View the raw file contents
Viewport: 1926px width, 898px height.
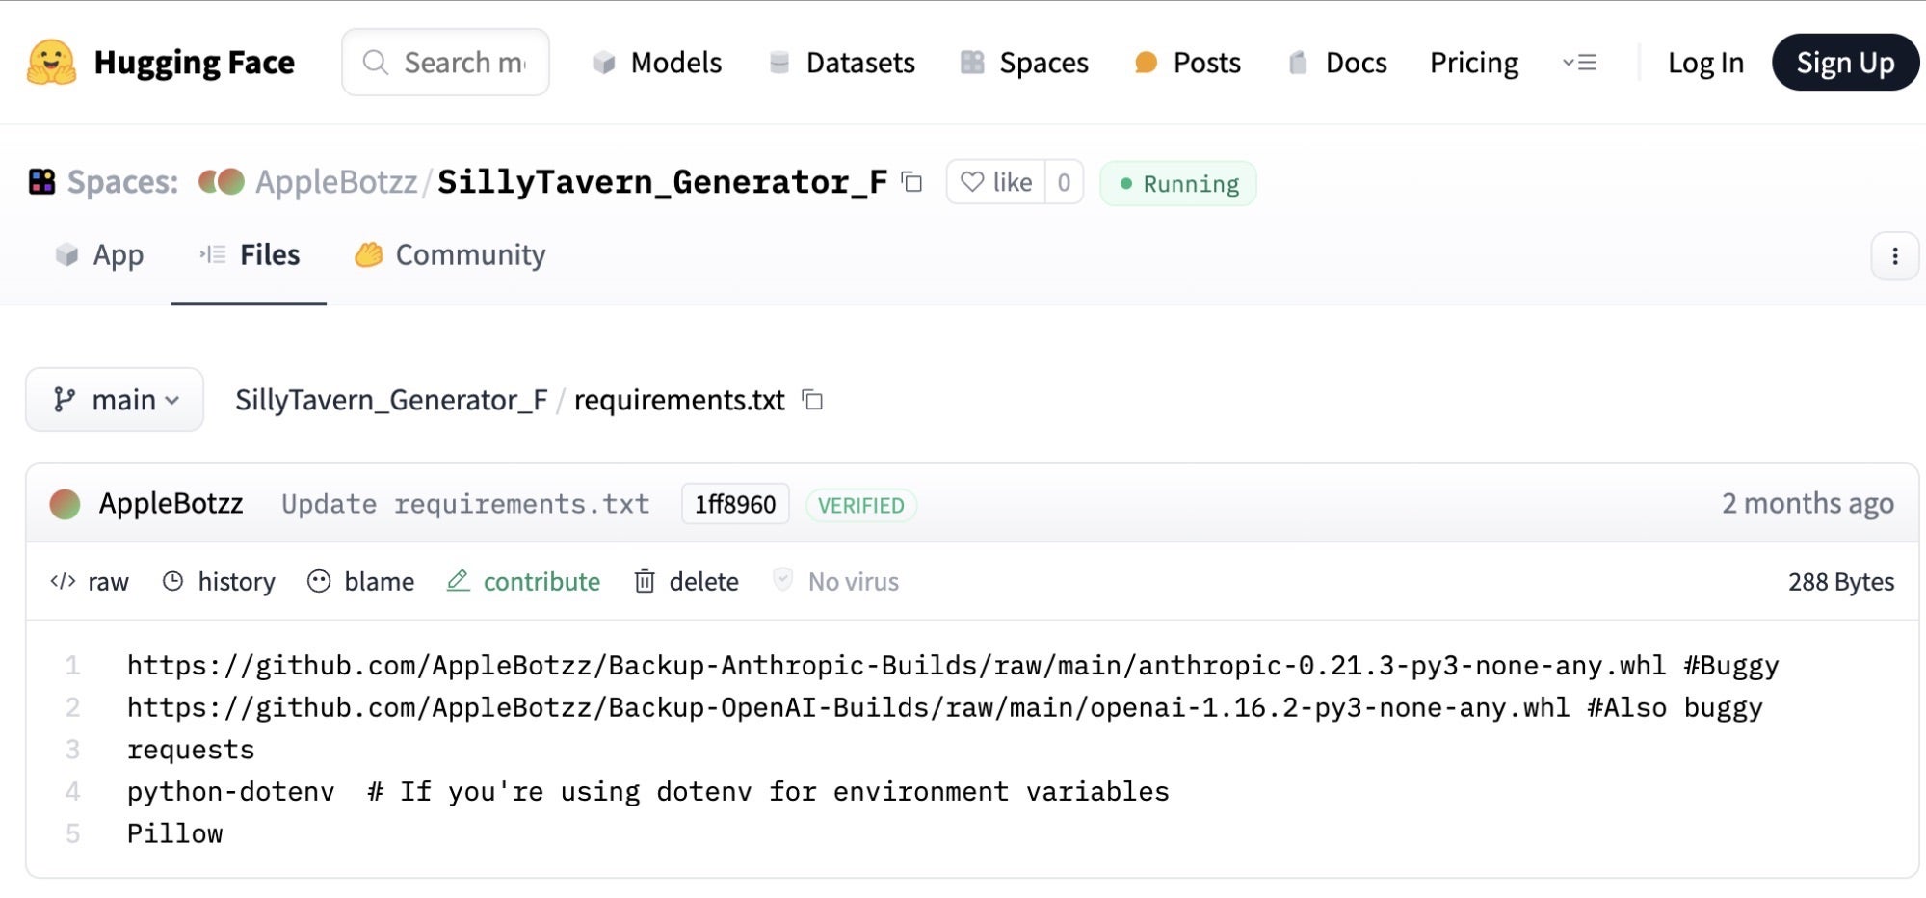[90, 582]
